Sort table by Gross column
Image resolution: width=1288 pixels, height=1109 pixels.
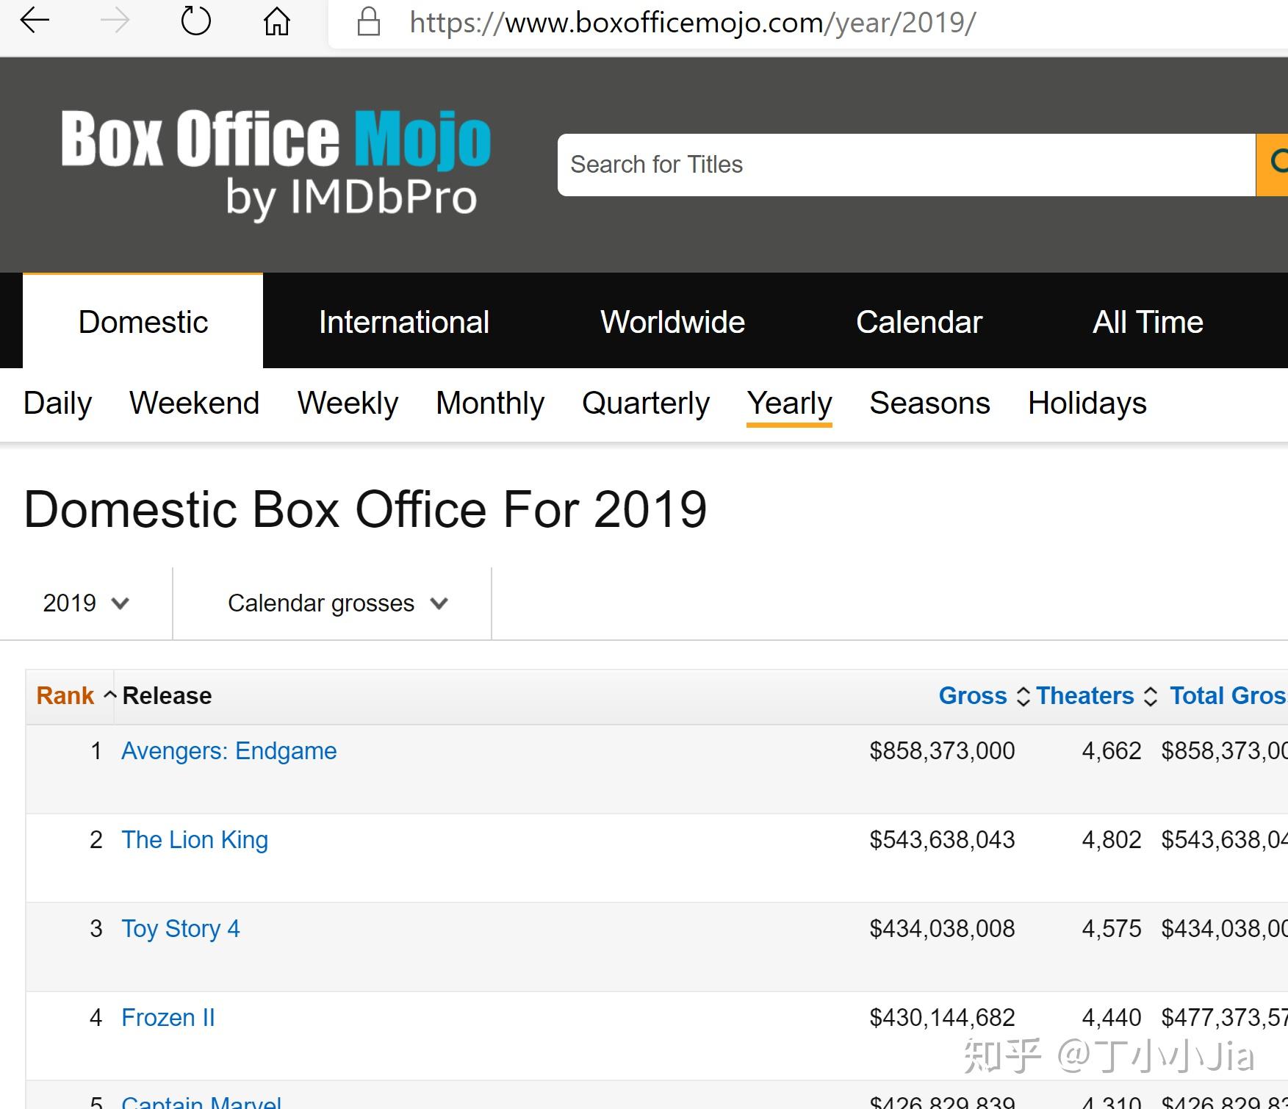pyautogui.click(x=973, y=695)
